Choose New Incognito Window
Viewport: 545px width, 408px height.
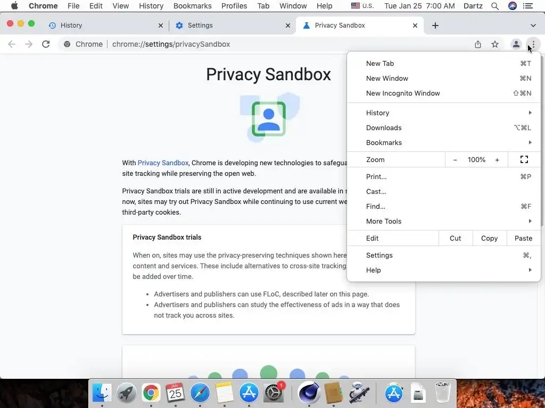[x=444, y=93]
